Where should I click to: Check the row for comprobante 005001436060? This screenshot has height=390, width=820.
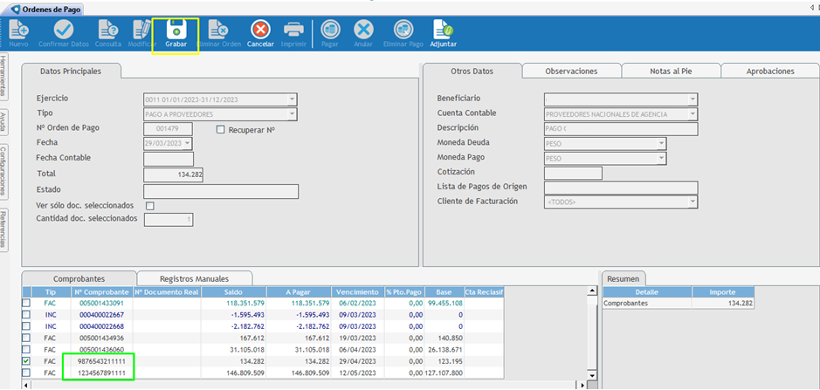pos(25,349)
